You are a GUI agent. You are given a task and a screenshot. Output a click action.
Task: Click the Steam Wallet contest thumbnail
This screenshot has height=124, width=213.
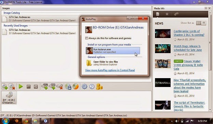(x=163, y=64)
